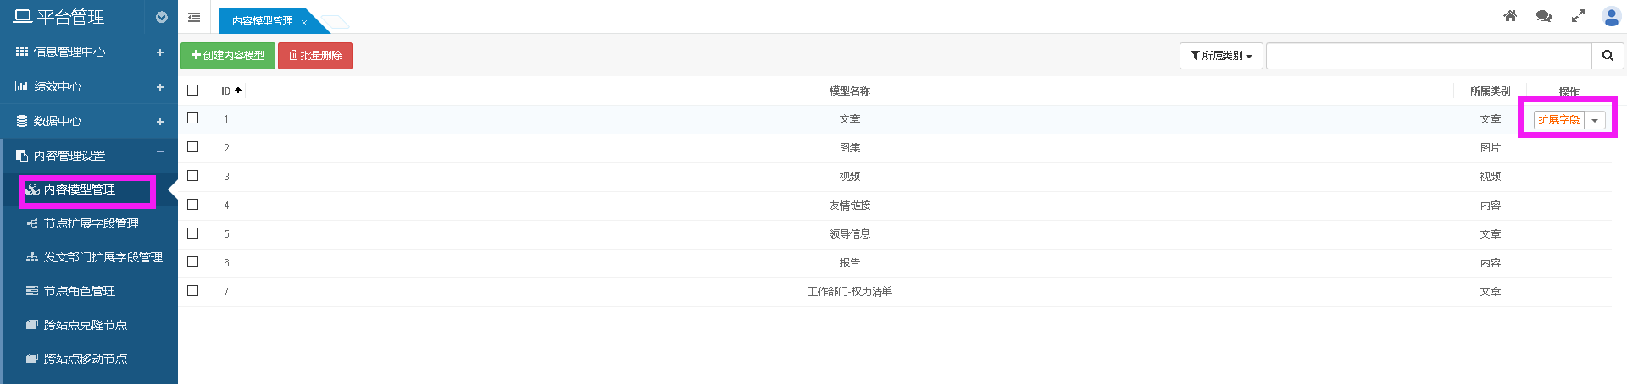The image size is (1627, 384).
Task: Focus the search text input field
Action: tap(1429, 56)
